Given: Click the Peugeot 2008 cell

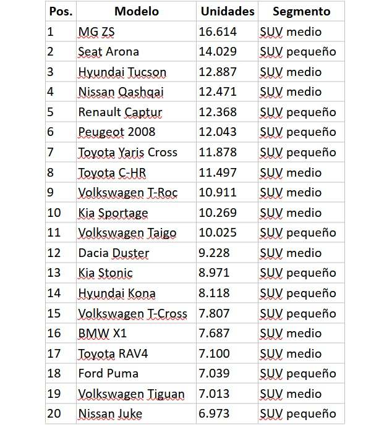Looking at the screenshot, I should click(x=137, y=132).
